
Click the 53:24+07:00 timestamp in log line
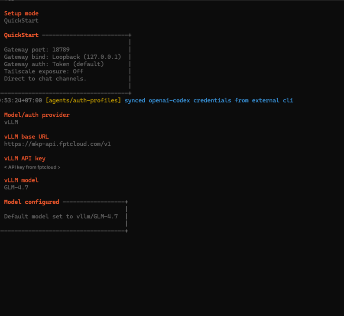point(21,100)
